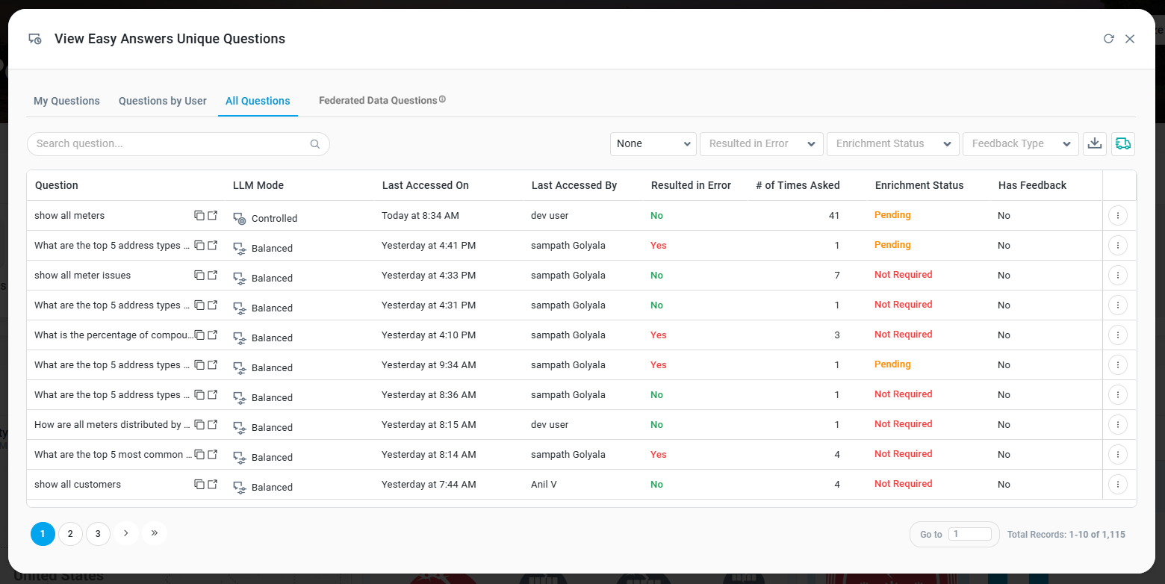1165x584 pixels.
Task: Open Federated Data Questions tab
Action: (x=378, y=100)
